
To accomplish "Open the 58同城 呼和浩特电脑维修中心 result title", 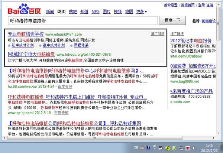I will point(76,71).
